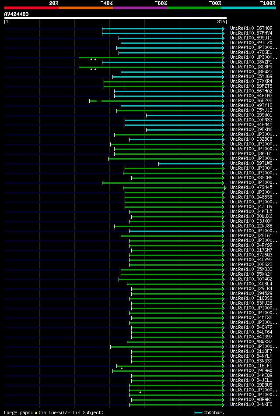Image resolution: width=280 pixels, height=416 pixels.
Task: Select the UniRef100_Q4ZLD9 label
Action: (251, 206)
